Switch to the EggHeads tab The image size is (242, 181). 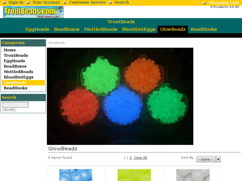[37, 29]
